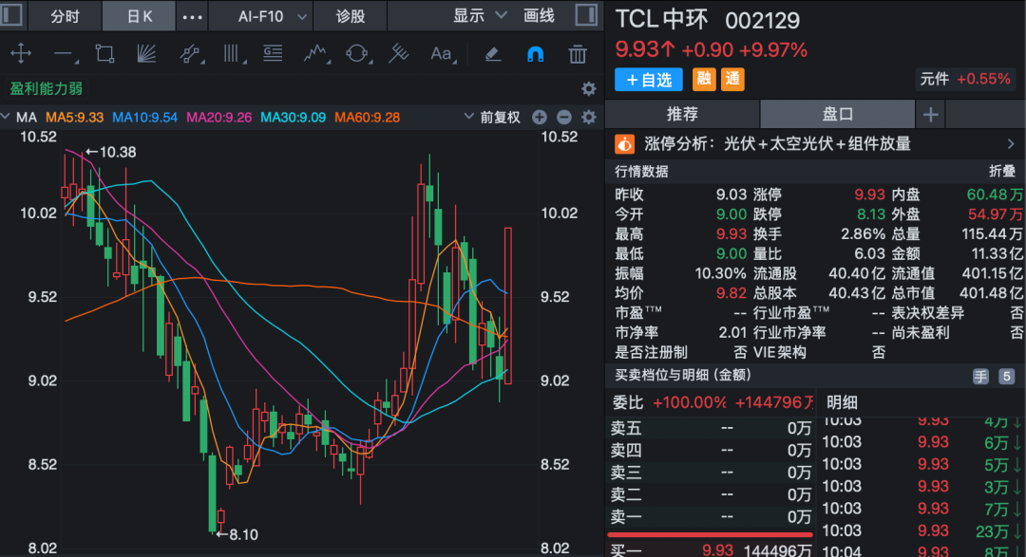
Task: Click the MA10:9.54 indicator value
Action: pyautogui.click(x=144, y=118)
